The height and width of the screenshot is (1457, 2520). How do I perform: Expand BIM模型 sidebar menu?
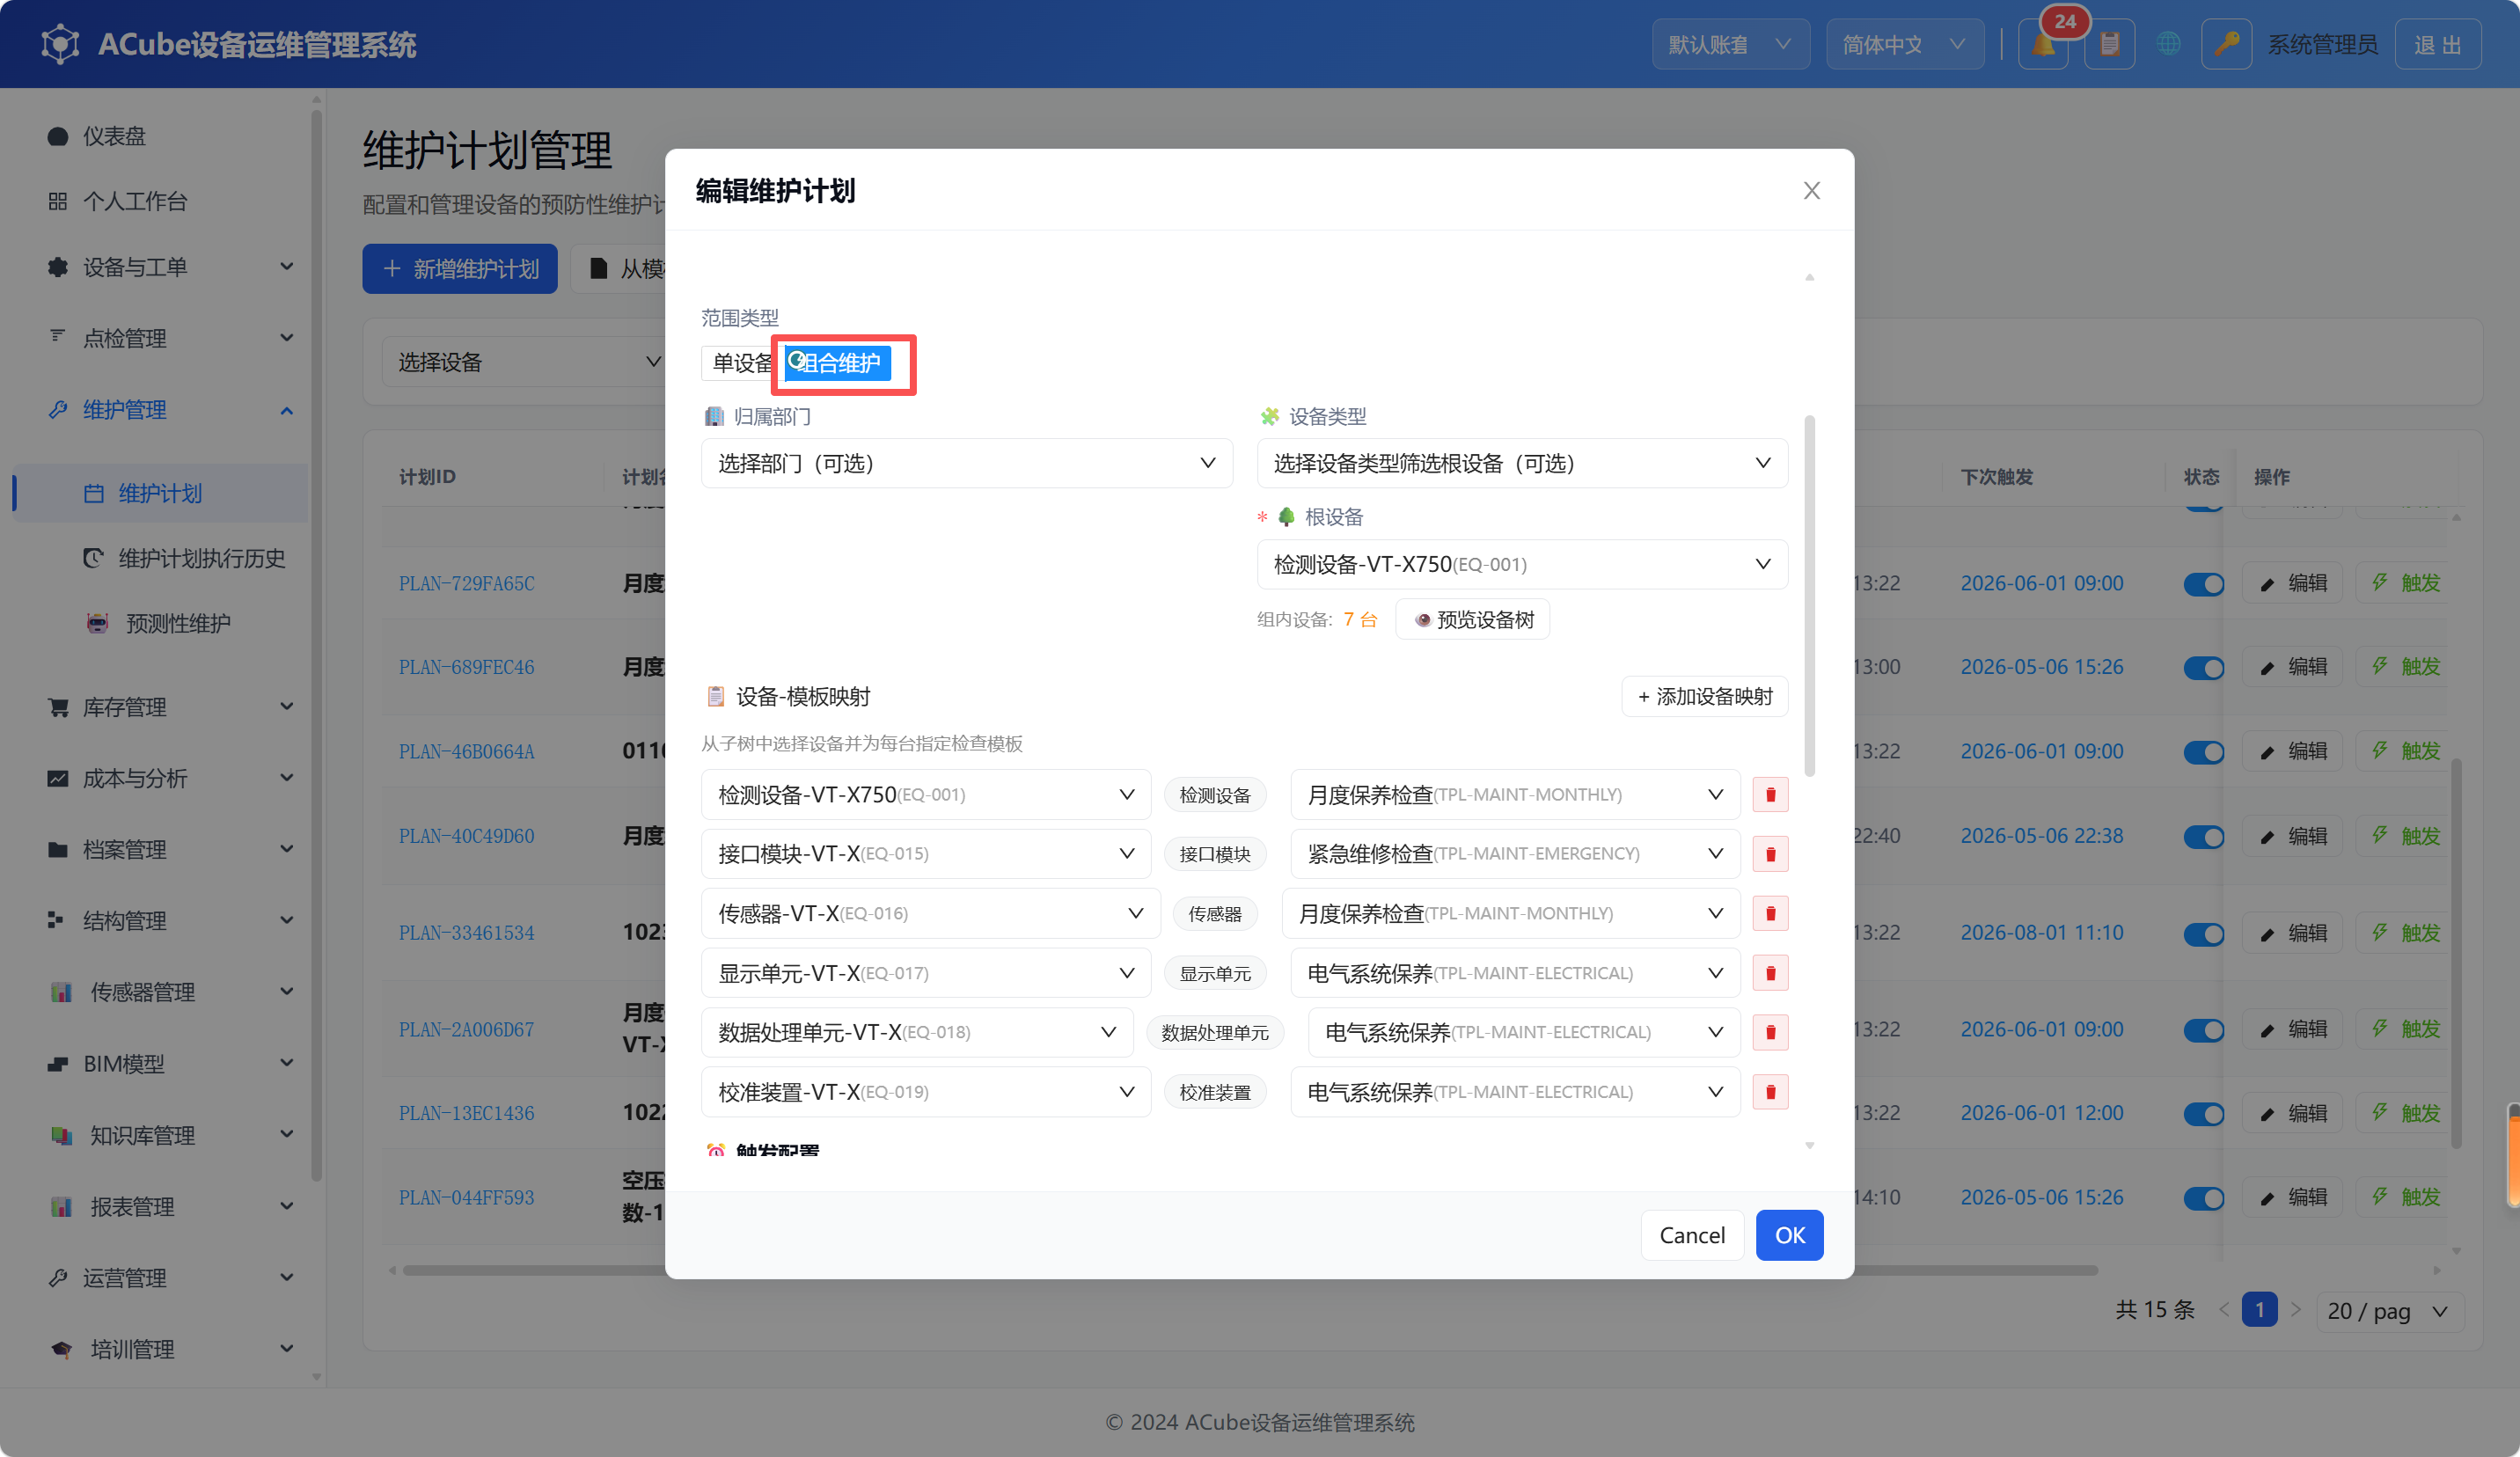[x=160, y=1063]
